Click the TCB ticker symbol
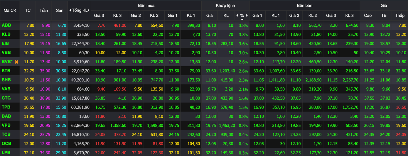Image resolution: width=408 pixels, height=156 pixels. tap(6, 135)
